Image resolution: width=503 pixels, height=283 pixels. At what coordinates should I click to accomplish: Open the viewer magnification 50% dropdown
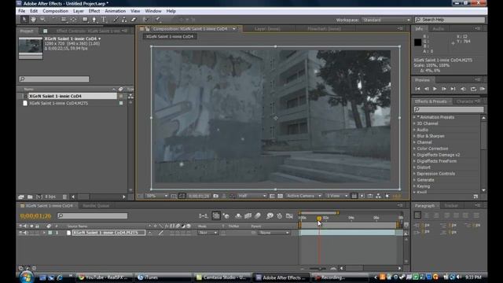156,196
